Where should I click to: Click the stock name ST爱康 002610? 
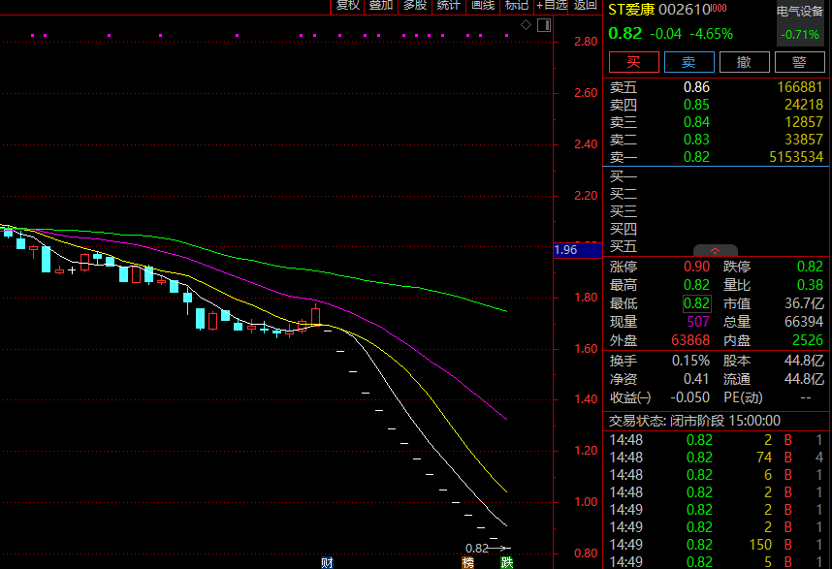(x=659, y=10)
